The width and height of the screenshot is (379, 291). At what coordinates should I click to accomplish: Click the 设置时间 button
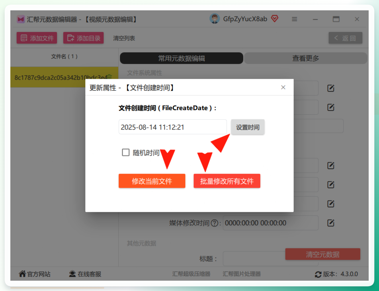click(248, 127)
